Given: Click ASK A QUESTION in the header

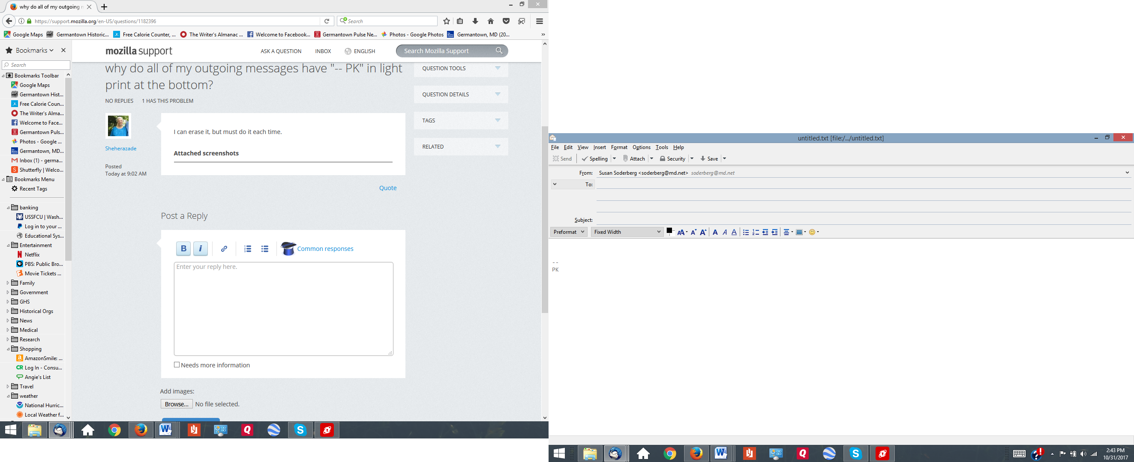Looking at the screenshot, I should [281, 51].
